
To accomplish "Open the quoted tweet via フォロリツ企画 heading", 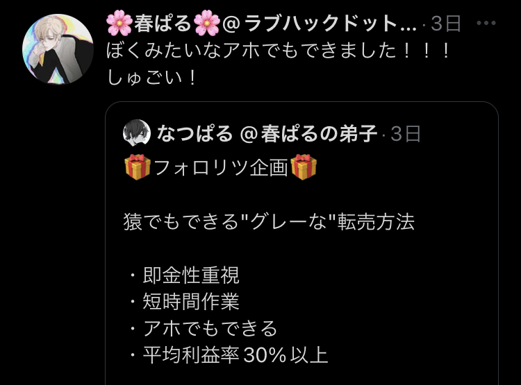I will 221,167.
